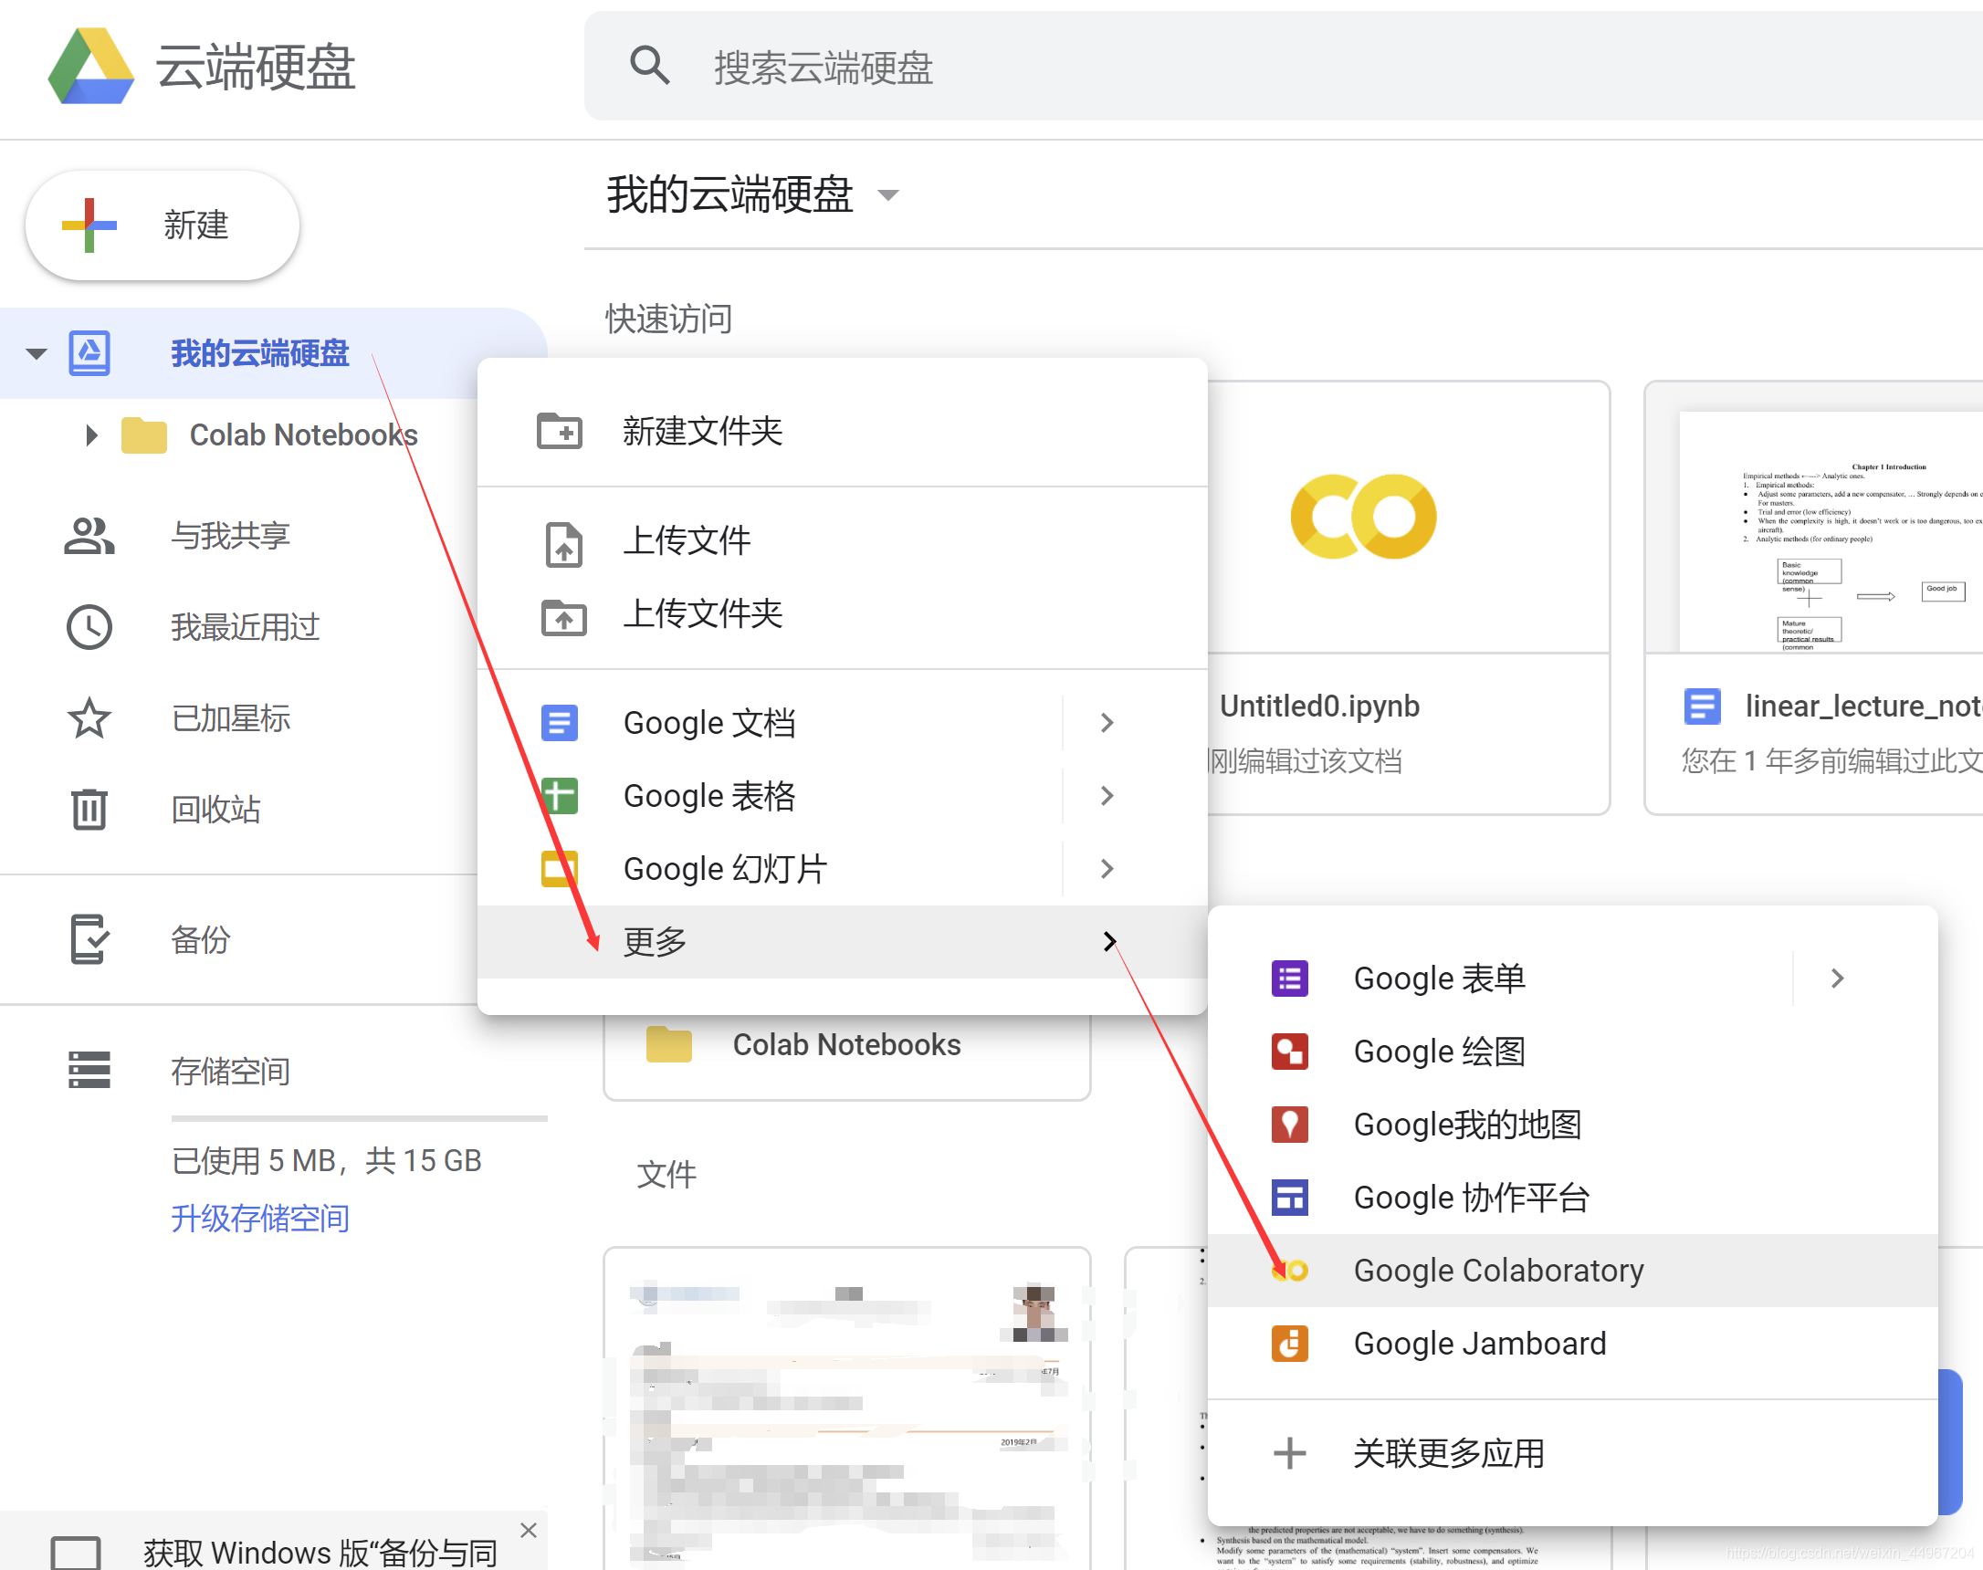Open the 我的云端硬盘 title dropdown arrow
The width and height of the screenshot is (1983, 1570).
pyautogui.click(x=888, y=195)
